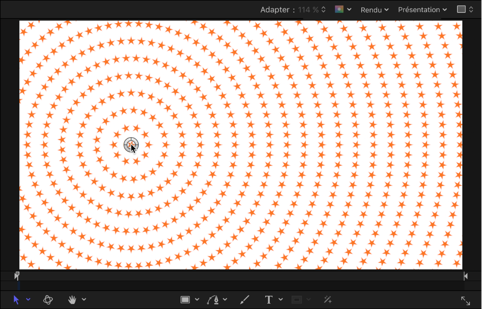Activate the 3D Transform tool
Image resolution: width=482 pixels, height=309 pixels.
tap(48, 300)
